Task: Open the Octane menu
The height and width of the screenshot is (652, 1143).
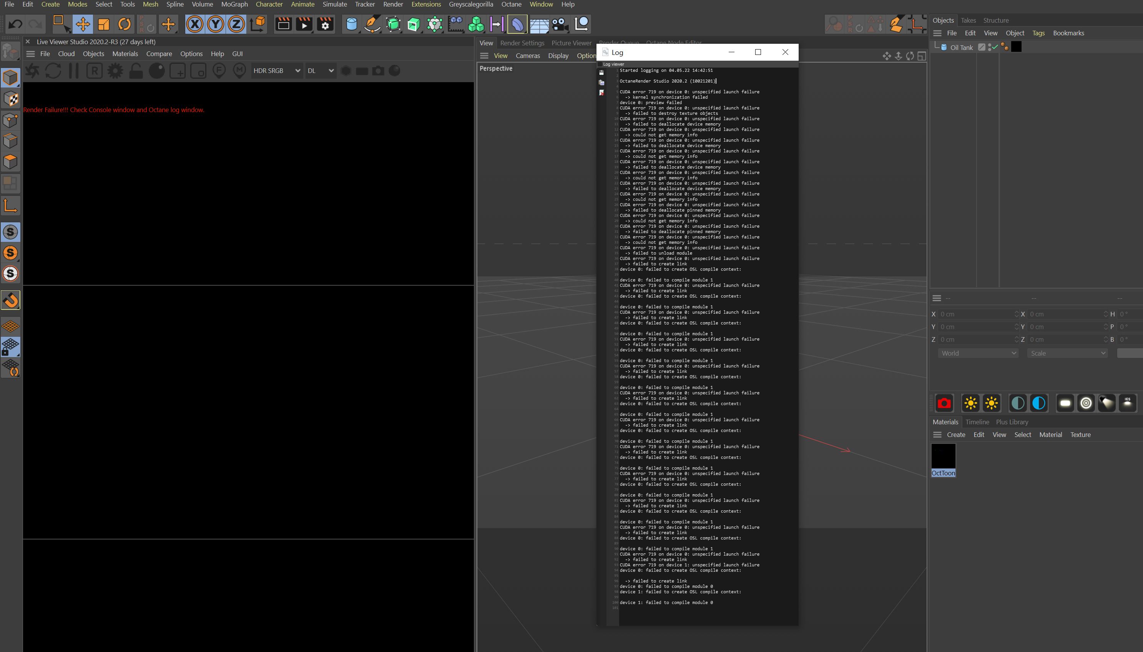Action: tap(511, 5)
